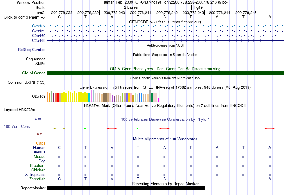Screen dimensions: 284x195
Task: Click the magenta bar in the GTEx chart
Action: click(158, 99)
